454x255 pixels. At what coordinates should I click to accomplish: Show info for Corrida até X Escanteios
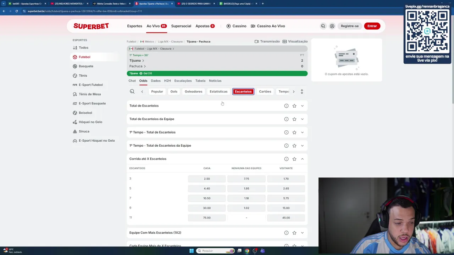286,159
